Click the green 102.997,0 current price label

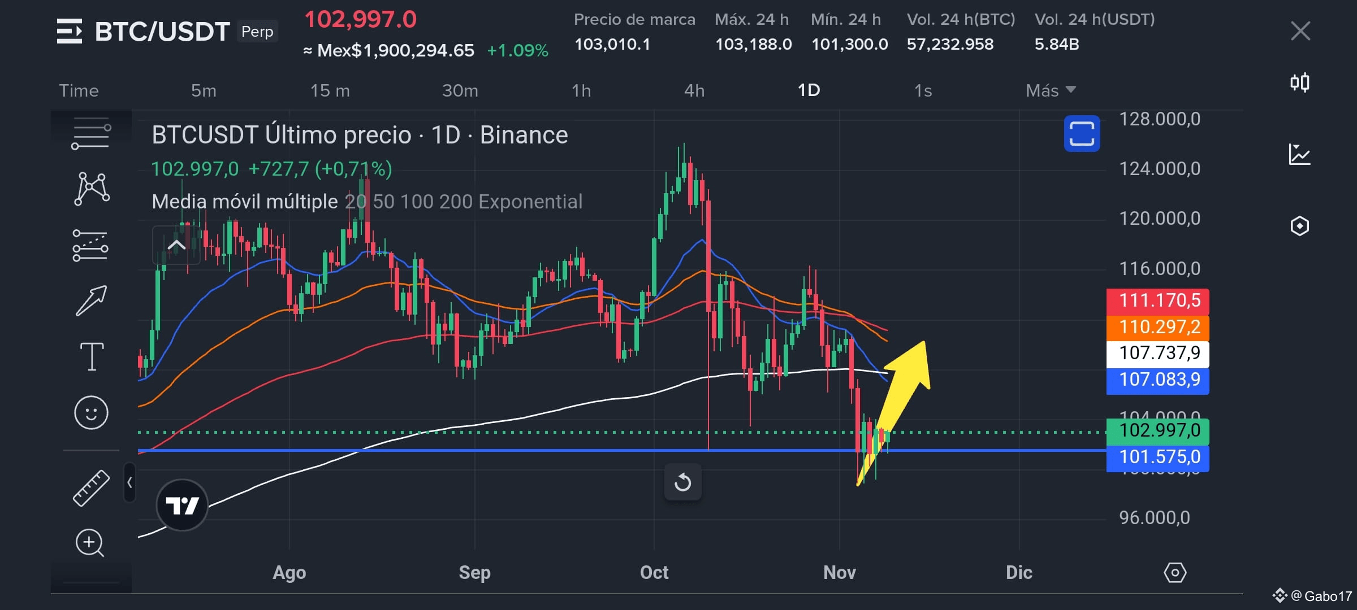pos(1157,431)
